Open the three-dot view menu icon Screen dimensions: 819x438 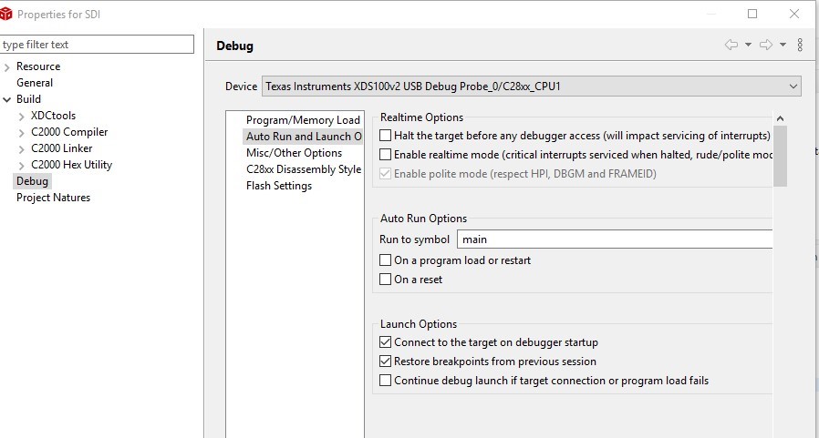(x=800, y=45)
